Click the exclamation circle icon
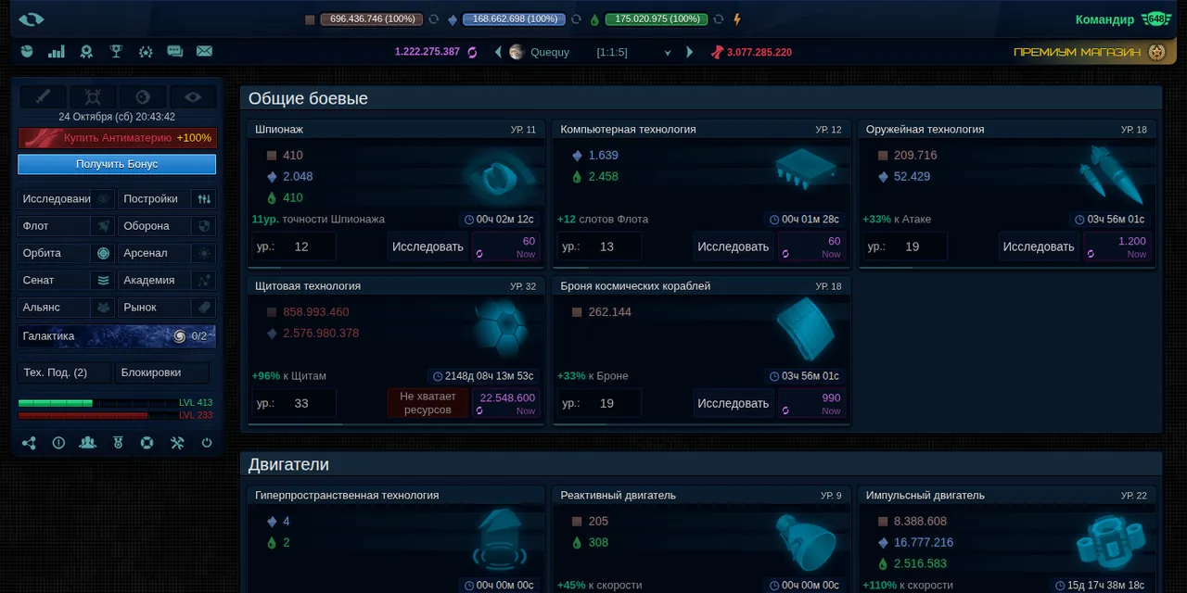The image size is (1187, 593). [x=58, y=443]
